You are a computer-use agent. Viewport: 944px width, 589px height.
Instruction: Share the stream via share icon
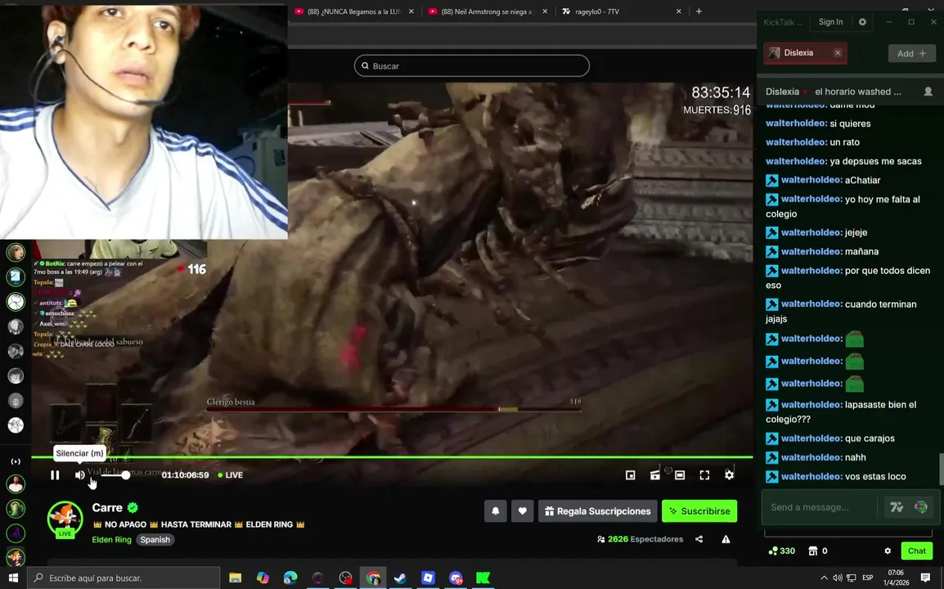[x=699, y=539]
